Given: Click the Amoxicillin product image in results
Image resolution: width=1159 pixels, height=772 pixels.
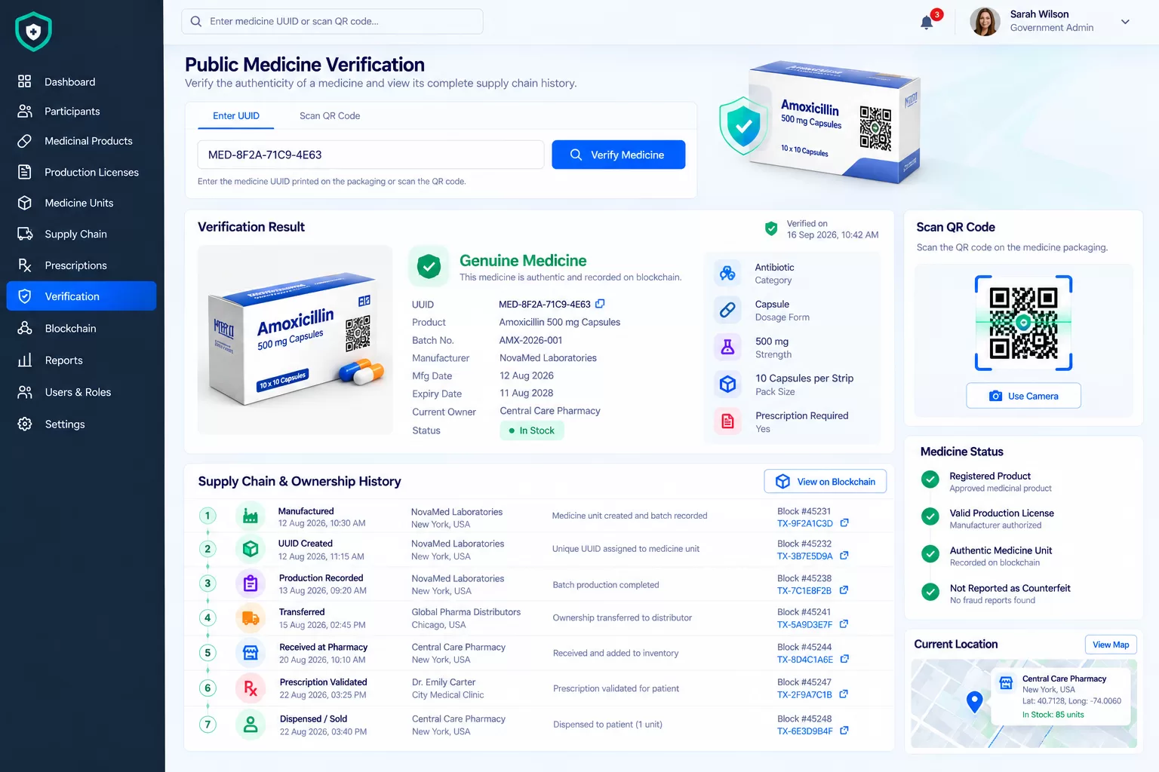Looking at the screenshot, I should [x=295, y=340].
